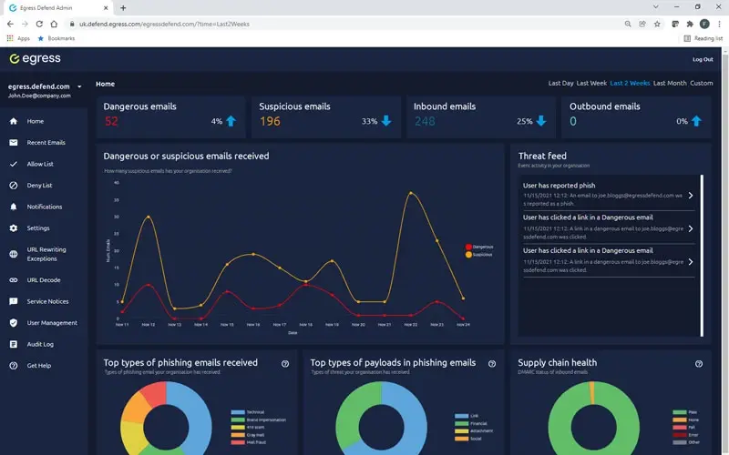Click help icon on Supply chain health
Screen dimensions: 729x455
[699, 363]
